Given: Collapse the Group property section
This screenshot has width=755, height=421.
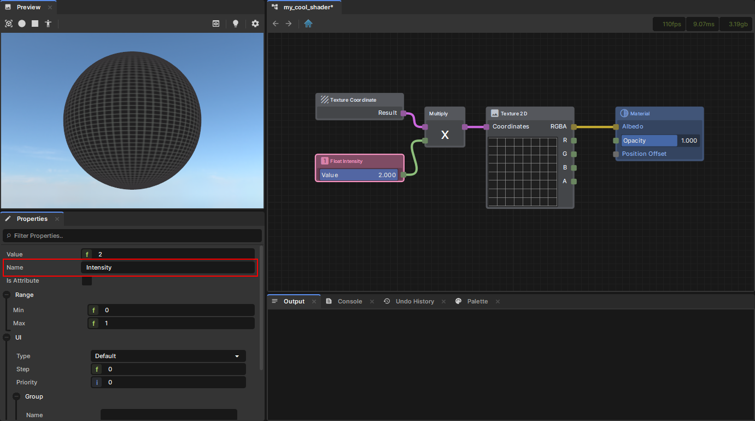Looking at the screenshot, I should [x=16, y=396].
